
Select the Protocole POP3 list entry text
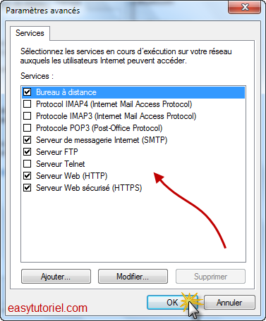coord(99,128)
